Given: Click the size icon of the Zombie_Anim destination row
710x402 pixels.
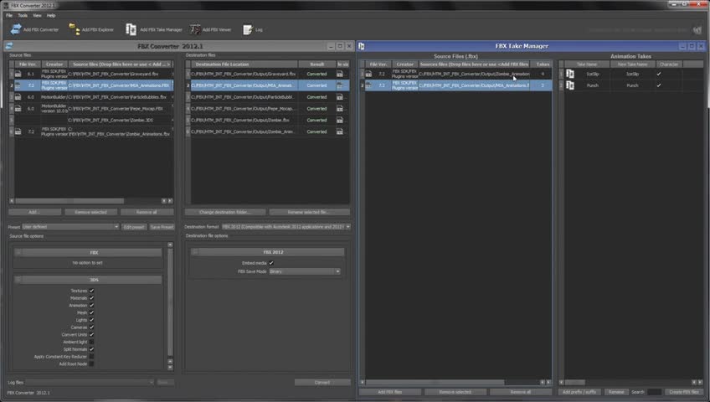Looking at the screenshot, I should click(340, 131).
